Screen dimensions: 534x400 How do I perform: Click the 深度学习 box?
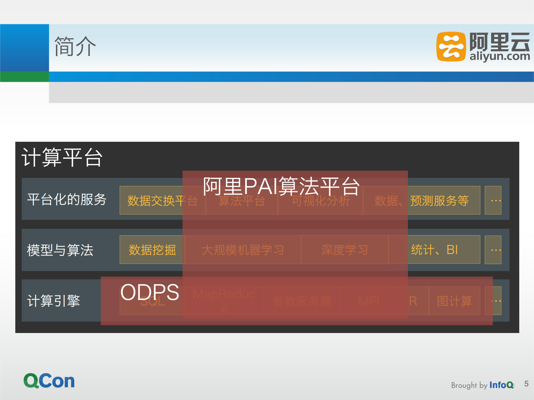345,250
